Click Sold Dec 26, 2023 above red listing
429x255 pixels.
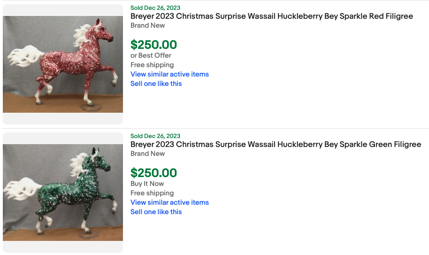155,8
